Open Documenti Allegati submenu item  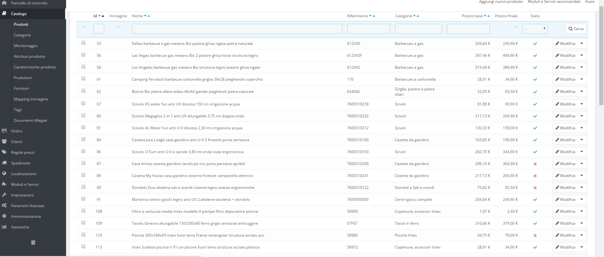[x=30, y=120]
